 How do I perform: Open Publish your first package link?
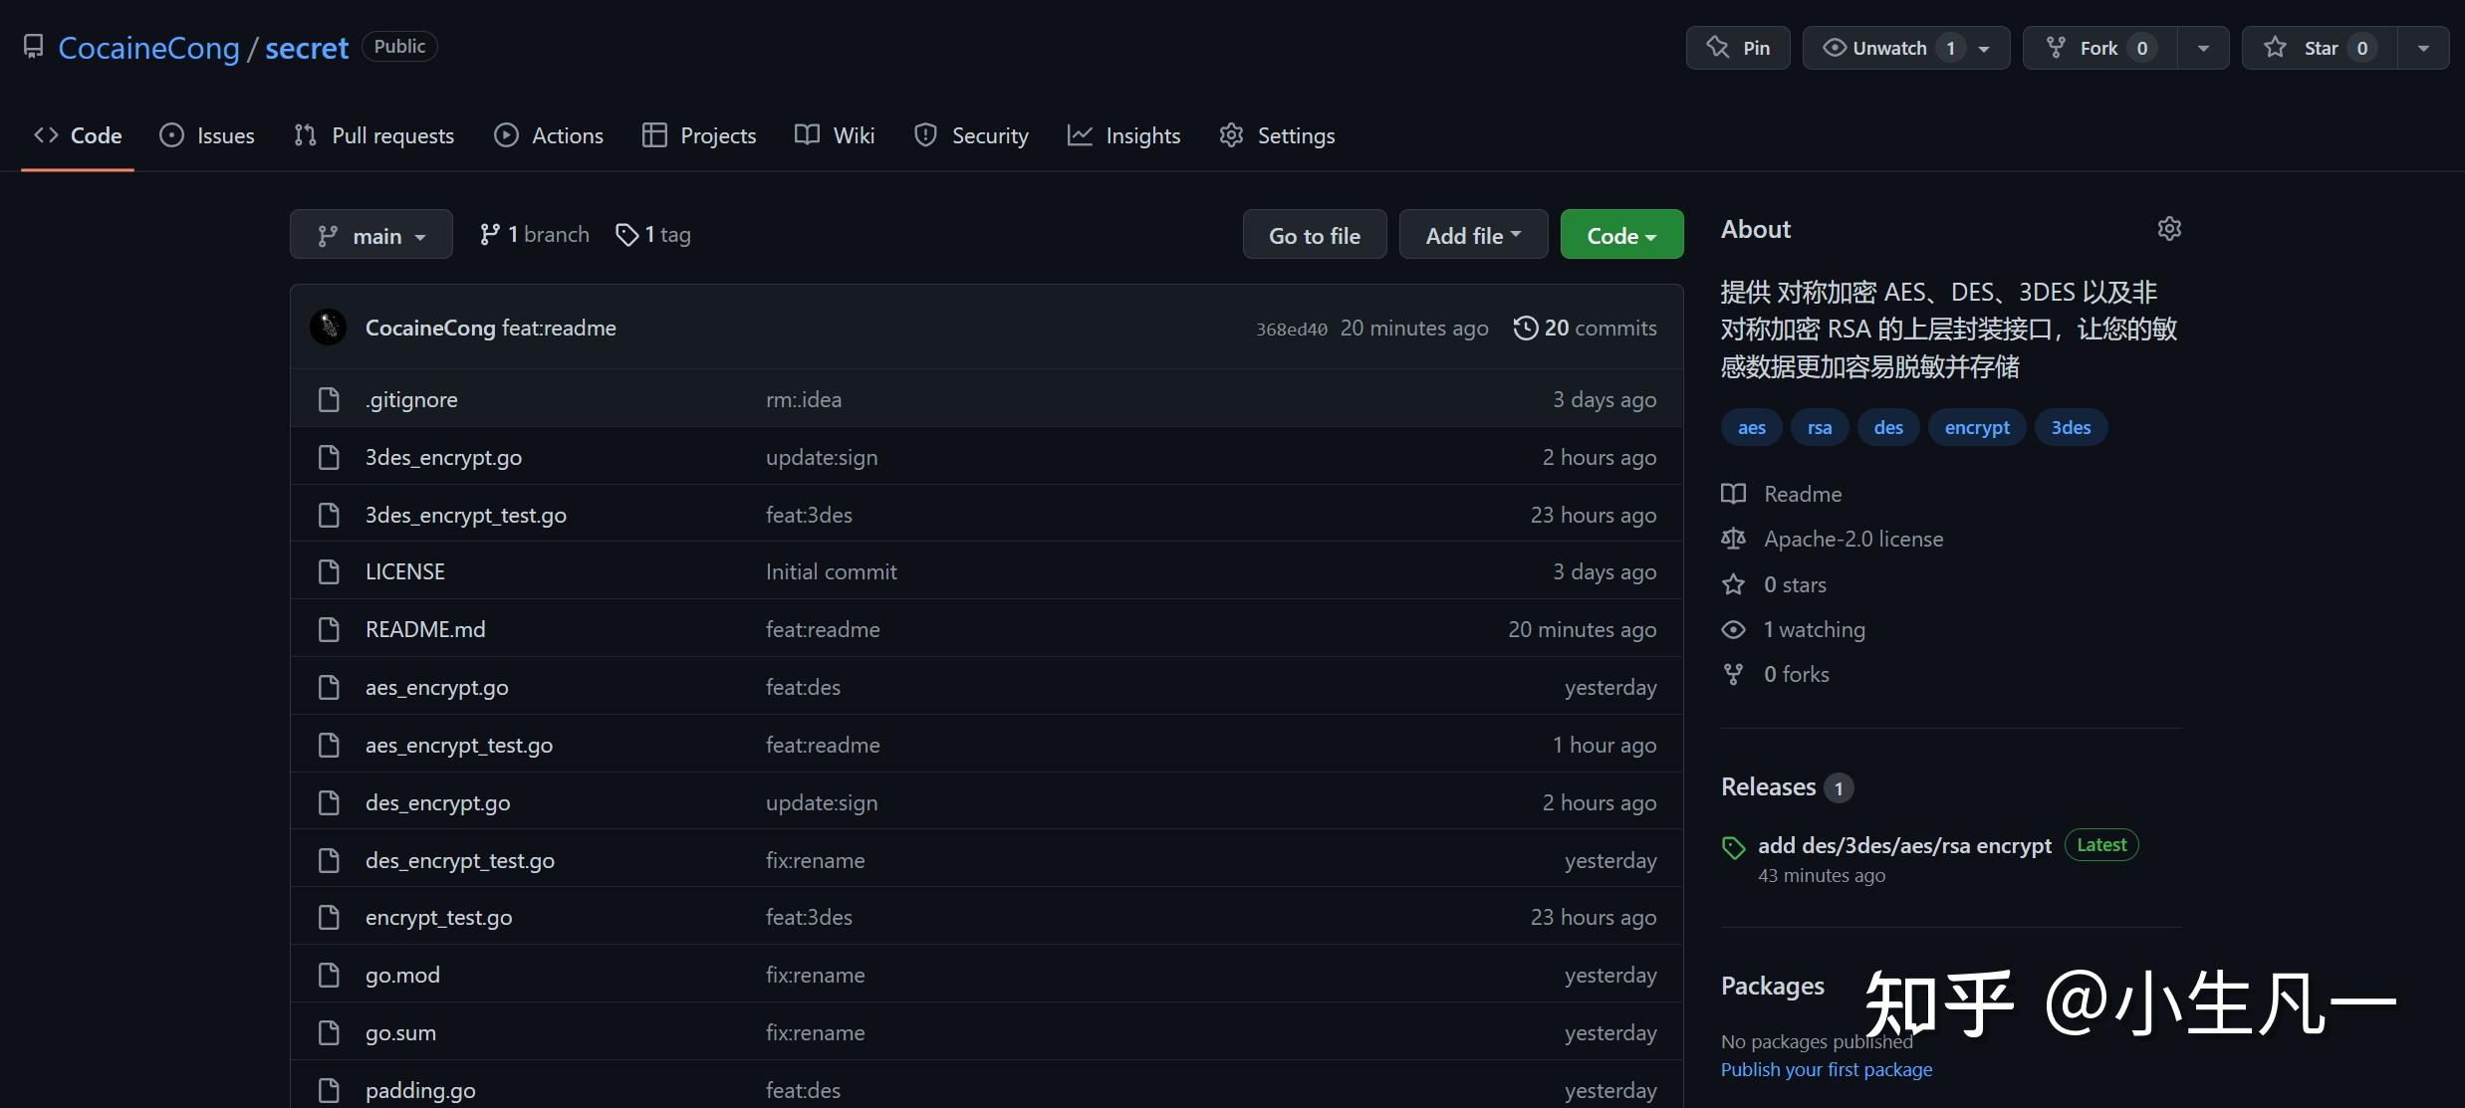1826,1069
